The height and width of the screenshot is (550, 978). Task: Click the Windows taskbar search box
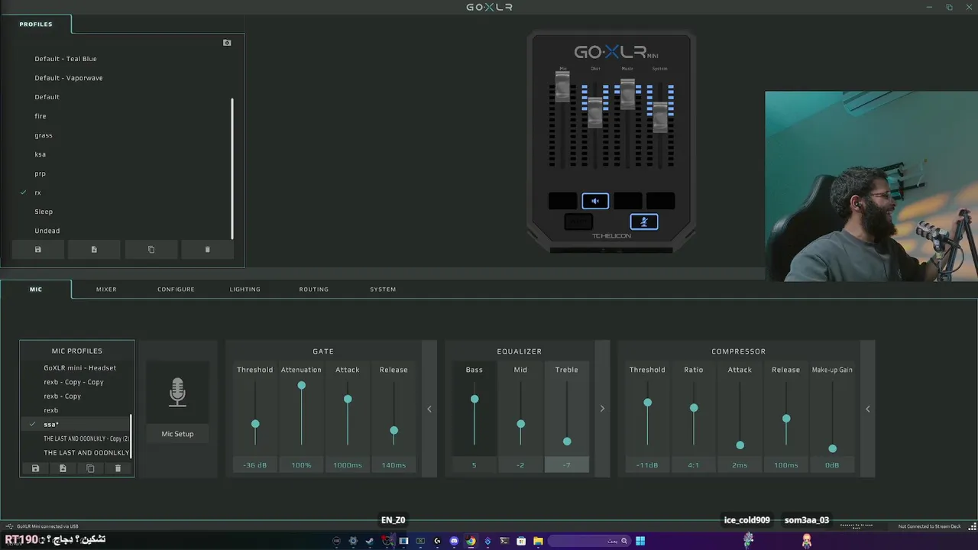[x=590, y=541]
